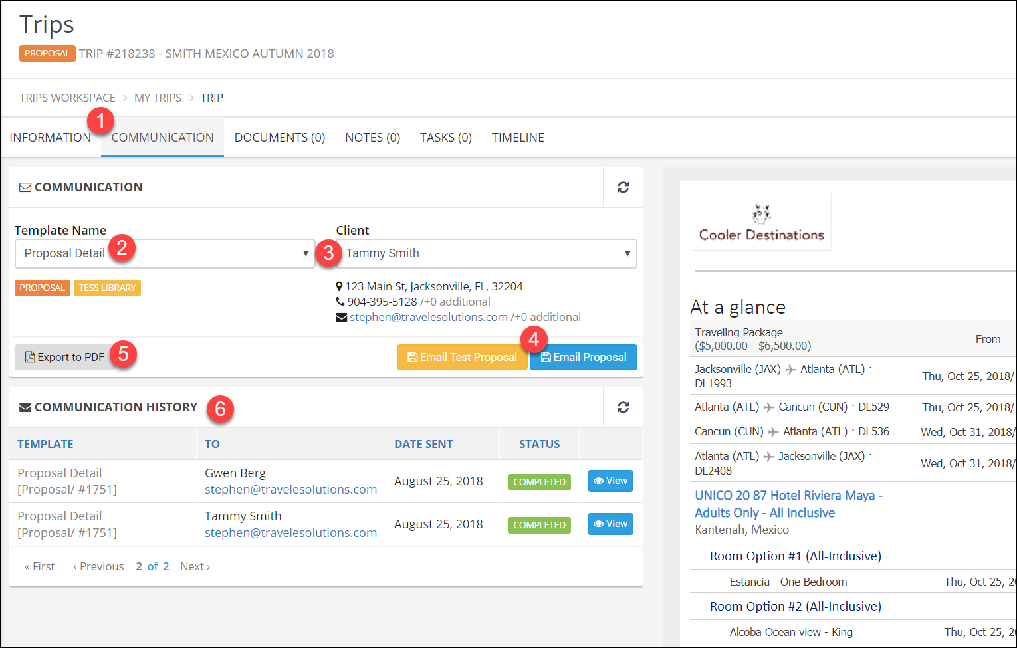Click Alcoba Ocean view - King row
The image size is (1017, 648).
pyautogui.click(x=853, y=632)
